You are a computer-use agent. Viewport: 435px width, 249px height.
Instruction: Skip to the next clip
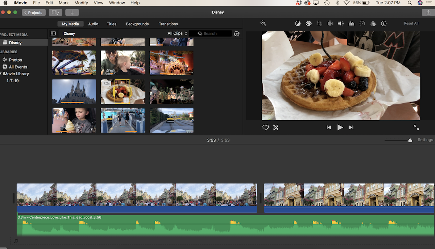pos(351,128)
